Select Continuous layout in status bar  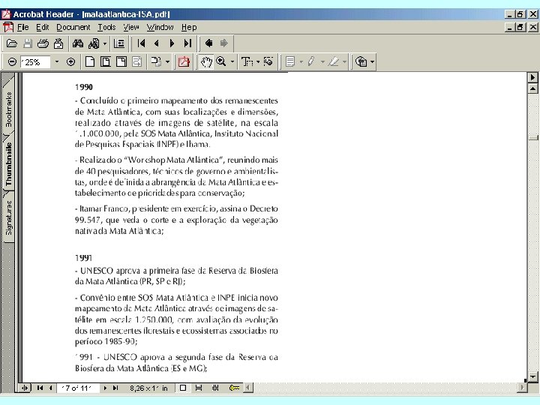tap(199, 388)
